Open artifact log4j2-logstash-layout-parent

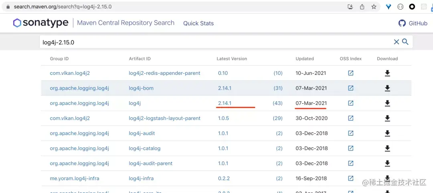[165, 118]
